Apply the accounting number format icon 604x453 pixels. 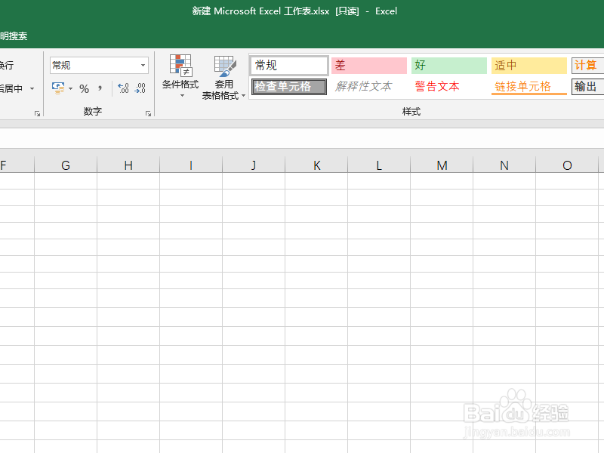pyautogui.click(x=58, y=88)
